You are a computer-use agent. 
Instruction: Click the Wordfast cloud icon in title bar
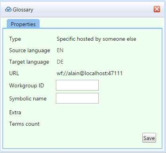(8, 9)
